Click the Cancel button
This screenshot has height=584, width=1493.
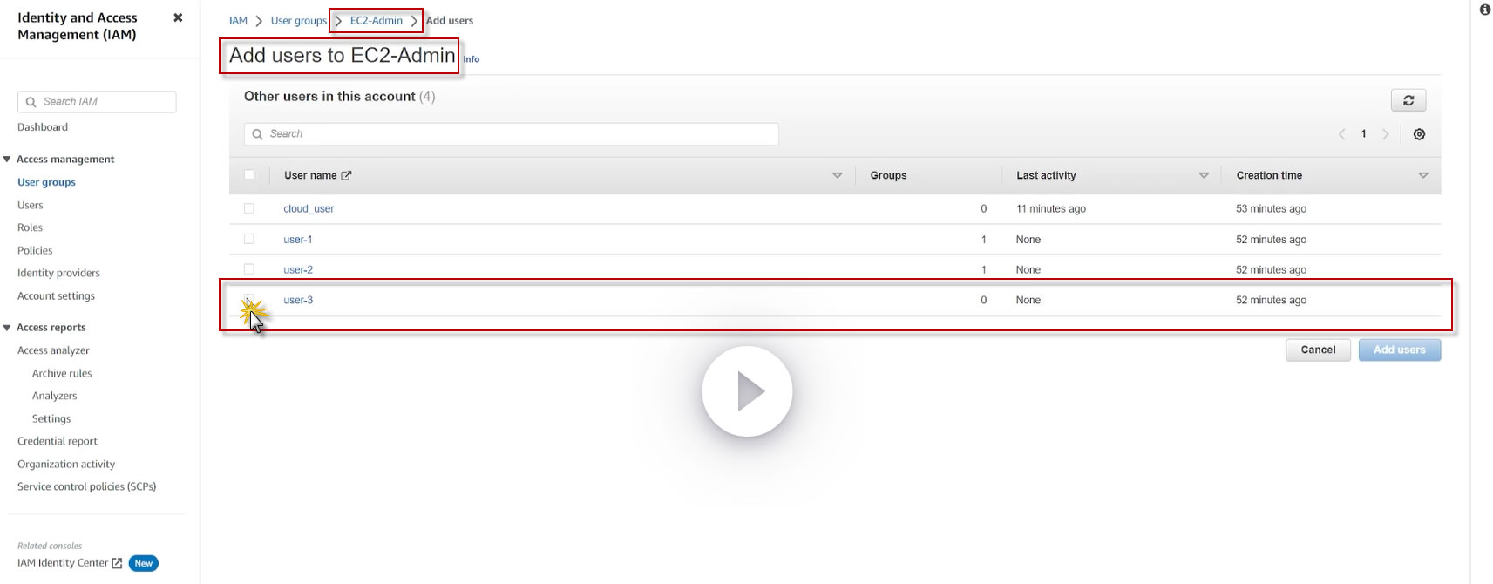point(1318,350)
